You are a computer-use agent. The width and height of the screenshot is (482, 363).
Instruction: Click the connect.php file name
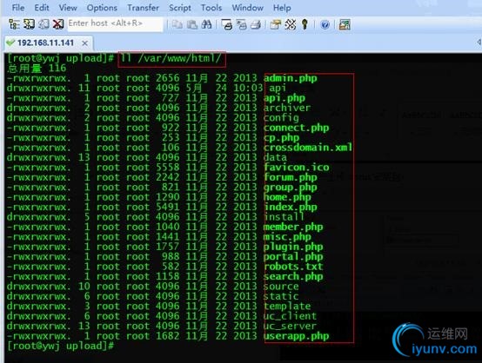pyautogui.click(x=297, y=128)
